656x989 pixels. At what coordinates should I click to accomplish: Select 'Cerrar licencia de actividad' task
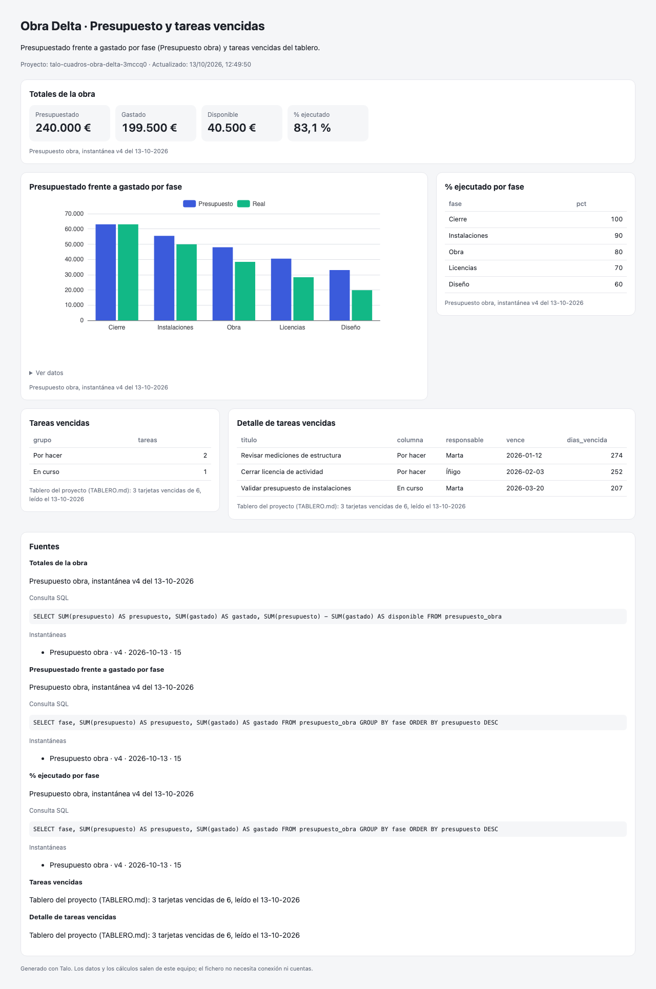282,472
